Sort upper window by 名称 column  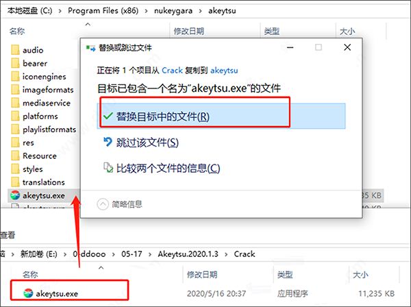pyautogui.click(x=17, y=32)
